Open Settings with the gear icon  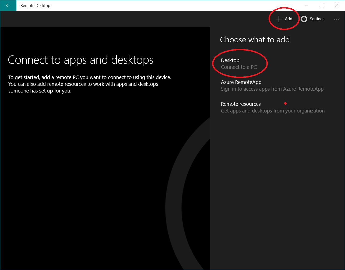(x=312, y=19)
